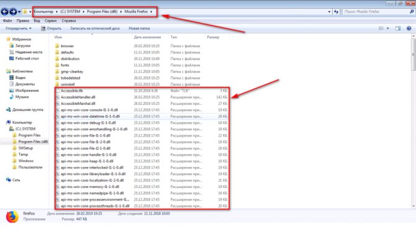Toggle the preview pane icon

coord(398,29)
